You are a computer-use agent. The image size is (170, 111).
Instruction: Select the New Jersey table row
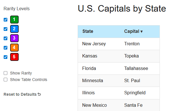[119, 44]
